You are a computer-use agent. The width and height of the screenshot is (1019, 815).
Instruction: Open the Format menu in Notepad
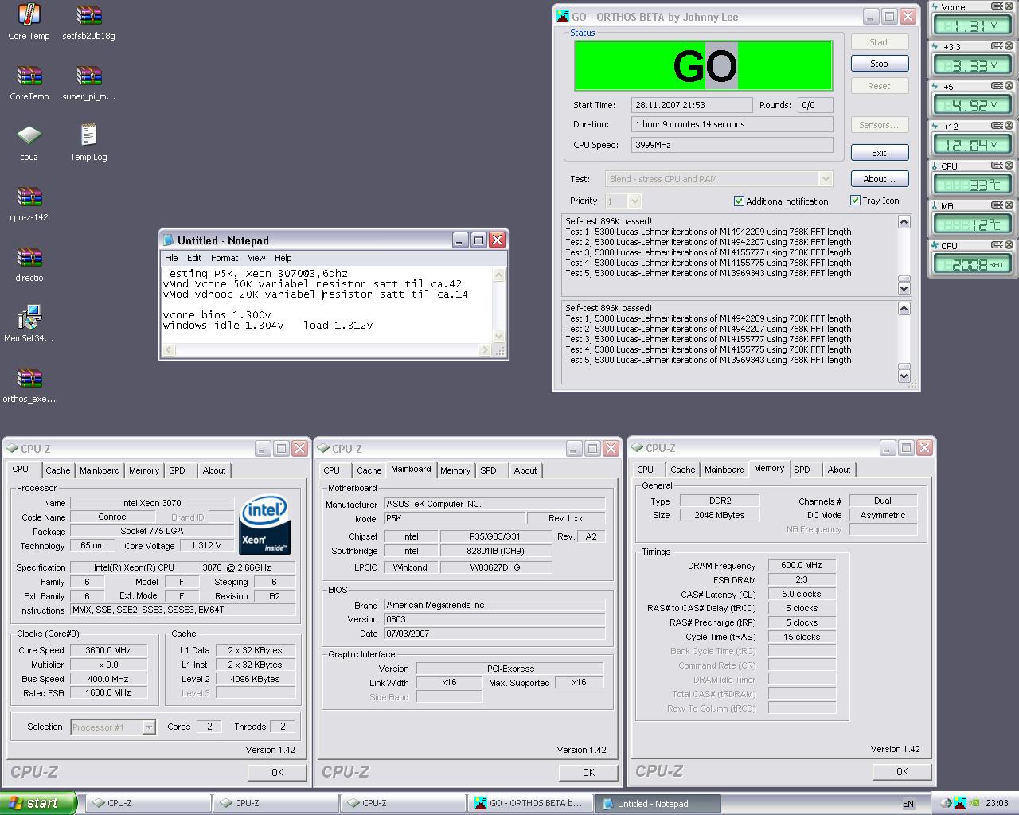pyautogui.click(x=224, y=258)
